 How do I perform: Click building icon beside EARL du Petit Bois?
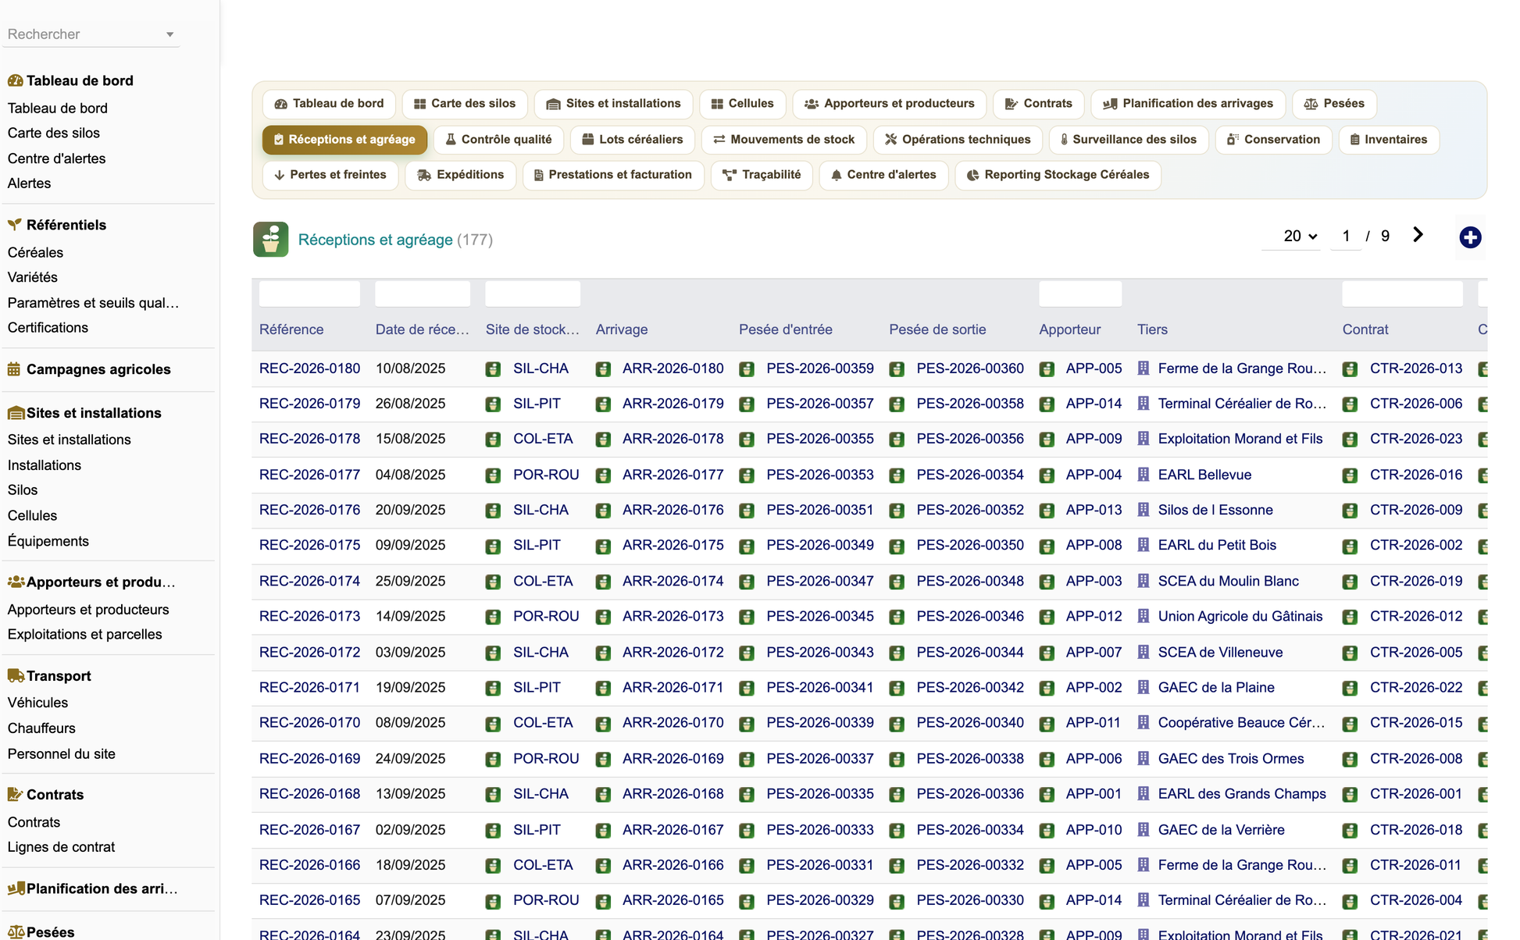coord(1144,545)
